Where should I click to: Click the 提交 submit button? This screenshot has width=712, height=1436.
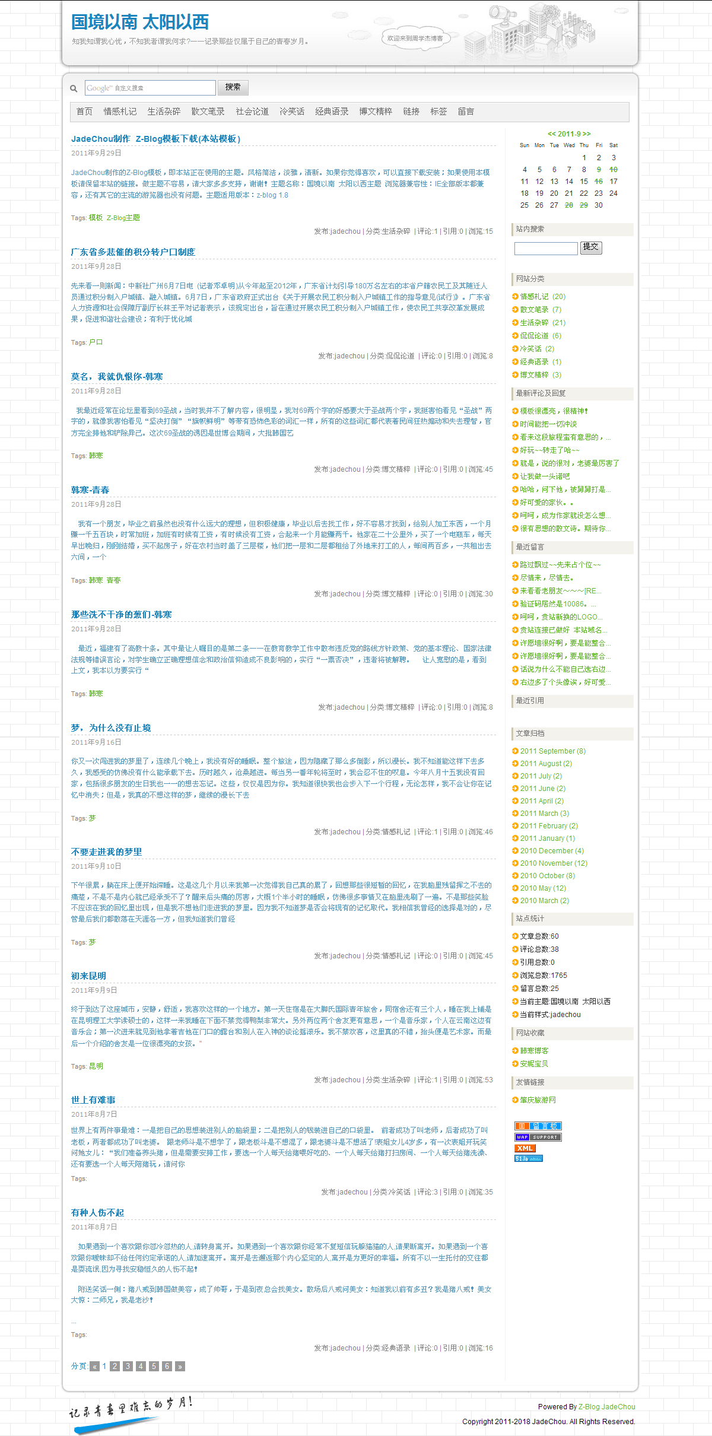pos(591,247)
